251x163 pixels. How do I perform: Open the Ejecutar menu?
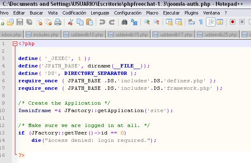coord(171,13)
